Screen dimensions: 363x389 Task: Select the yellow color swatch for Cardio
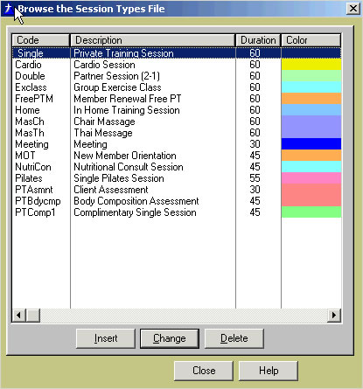click(x=311, y=65)
